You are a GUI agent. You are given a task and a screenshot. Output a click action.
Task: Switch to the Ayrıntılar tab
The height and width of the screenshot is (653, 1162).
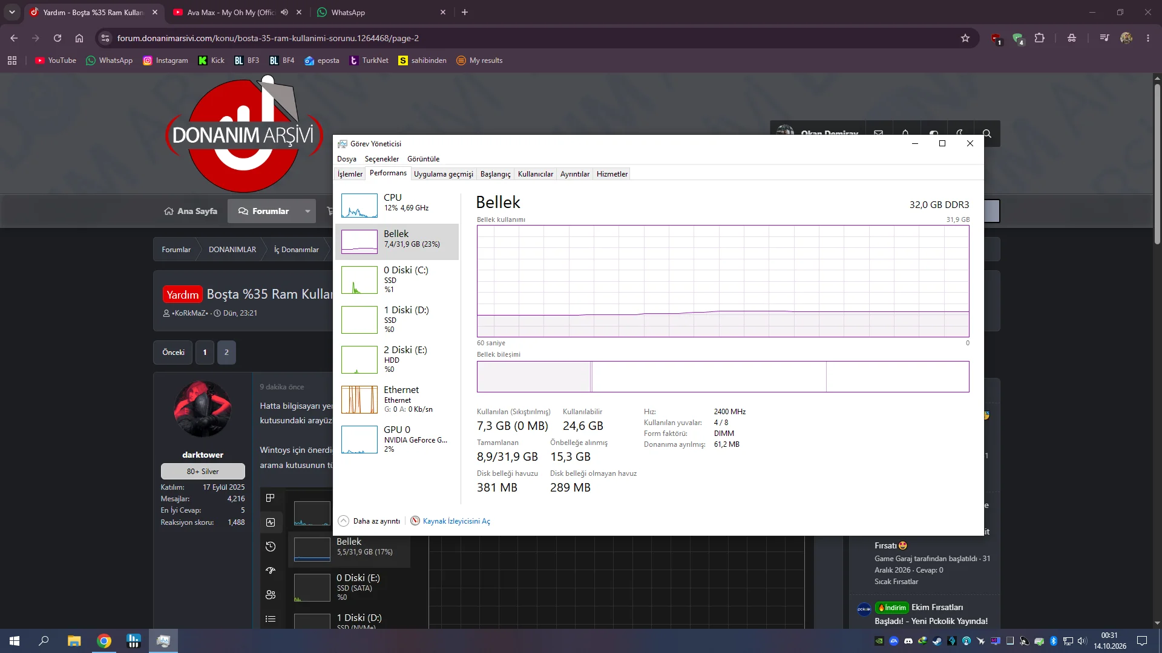pos(574,174)
